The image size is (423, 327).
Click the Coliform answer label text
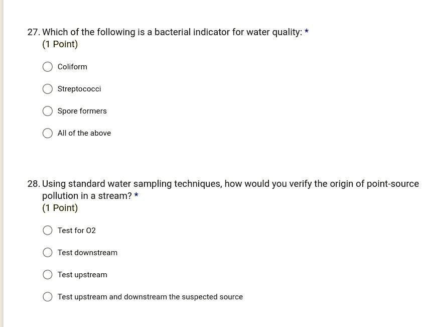click(72, 66)
